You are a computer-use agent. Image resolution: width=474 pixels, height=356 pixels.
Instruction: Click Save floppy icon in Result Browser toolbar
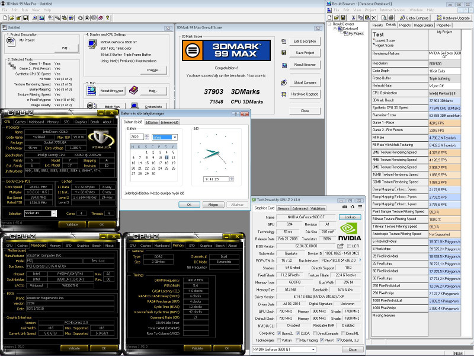click(x=343, y=18)
